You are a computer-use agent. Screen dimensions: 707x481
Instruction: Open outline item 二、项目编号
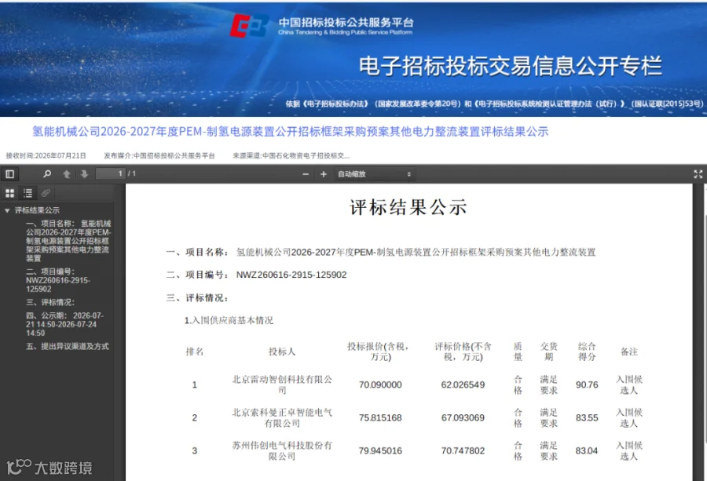tap(58, 280)
